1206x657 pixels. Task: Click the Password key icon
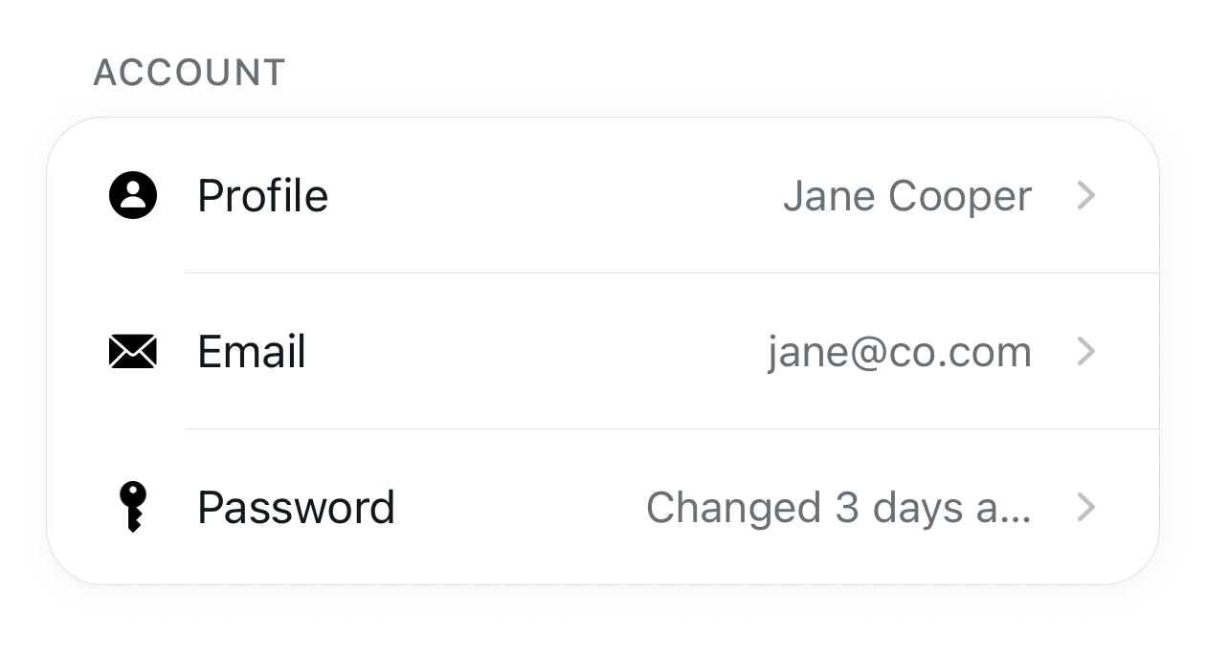pos(133,507)
